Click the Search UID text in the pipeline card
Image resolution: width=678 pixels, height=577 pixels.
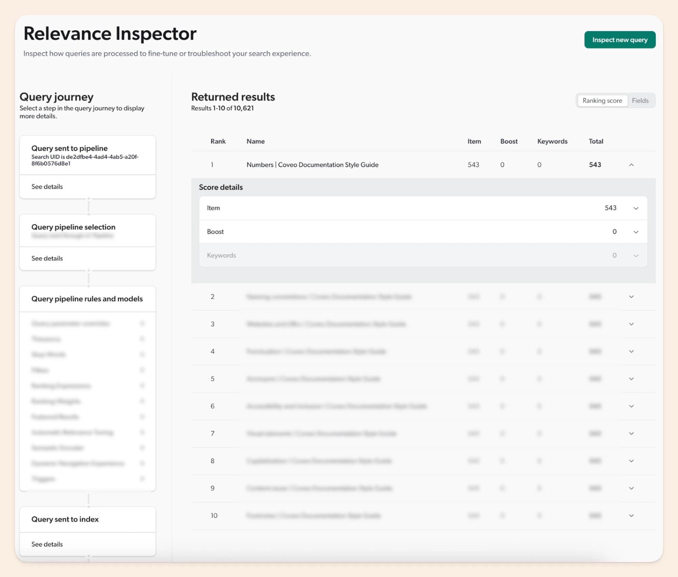85,160
